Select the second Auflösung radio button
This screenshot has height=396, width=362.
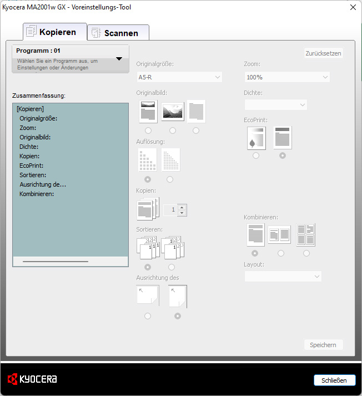(x=170, y=179)
